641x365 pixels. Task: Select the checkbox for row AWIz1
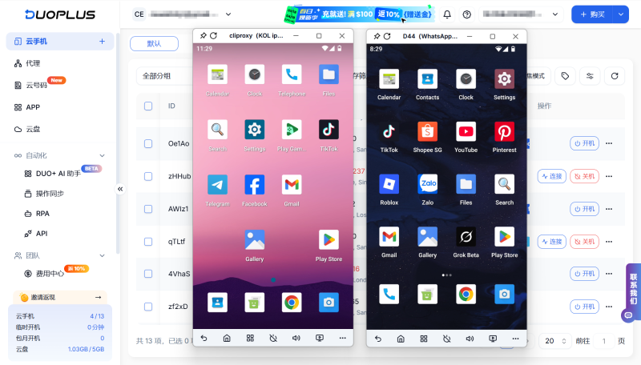148,209
